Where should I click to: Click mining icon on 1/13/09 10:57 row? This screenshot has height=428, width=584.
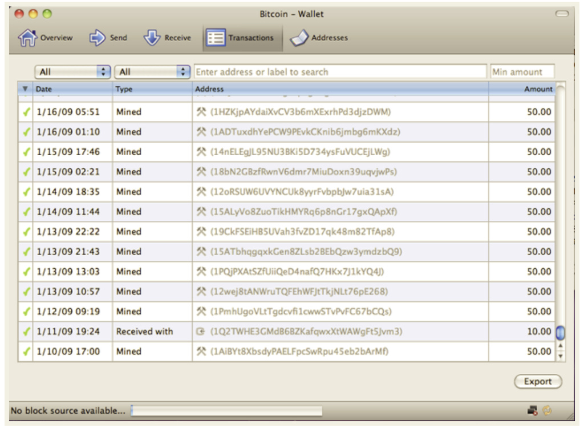tap(201, 292)
